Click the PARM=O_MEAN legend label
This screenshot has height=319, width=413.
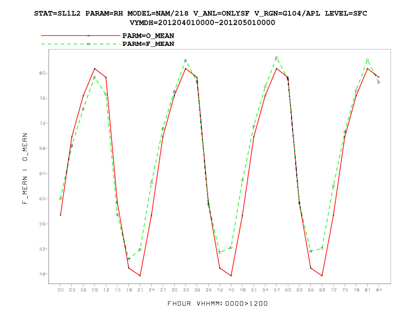[x=148, y=36]
